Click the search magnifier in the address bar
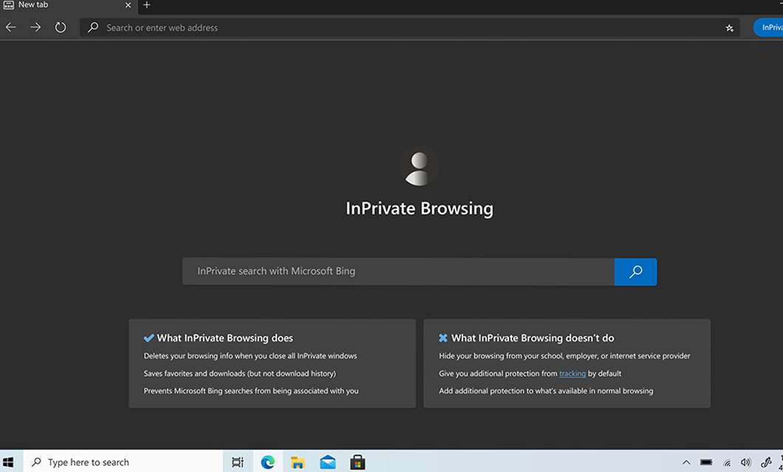This screenshot has width=783, height=472. point(92,27)
